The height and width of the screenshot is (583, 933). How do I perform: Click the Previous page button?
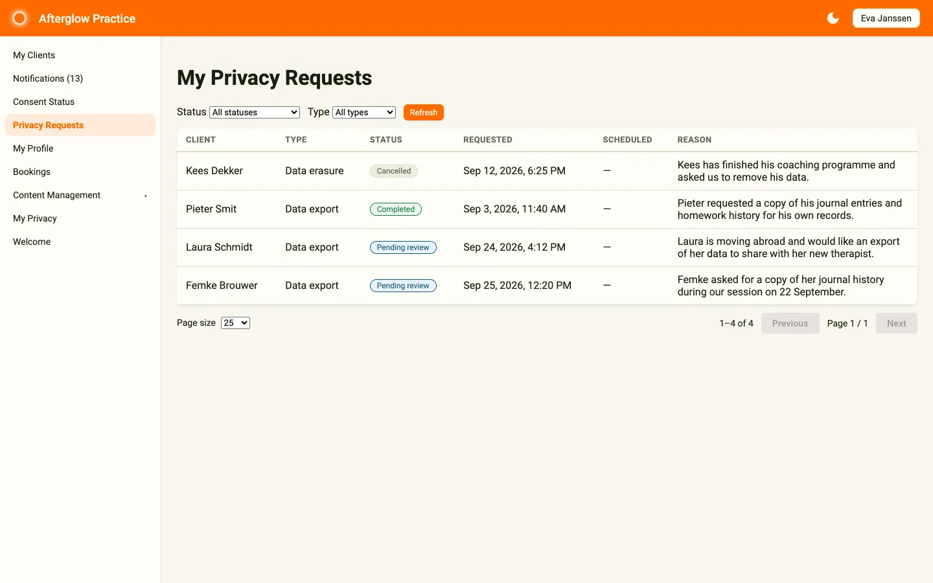click(790, 323)
